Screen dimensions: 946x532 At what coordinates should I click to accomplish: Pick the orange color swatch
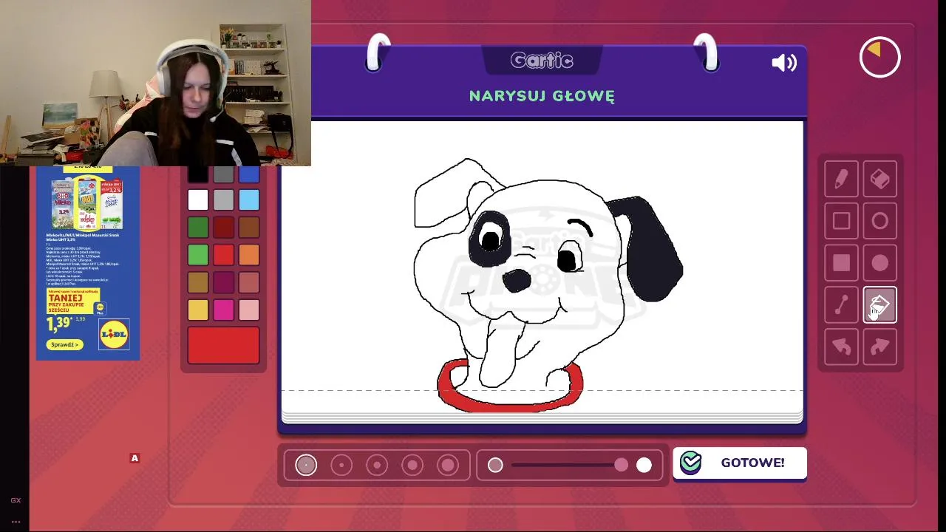click(x=249, y=254)
